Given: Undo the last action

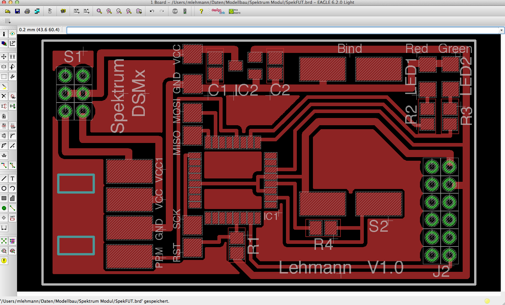Looking at the screenshot, I should pyautogui.click(x=152, y=11).
